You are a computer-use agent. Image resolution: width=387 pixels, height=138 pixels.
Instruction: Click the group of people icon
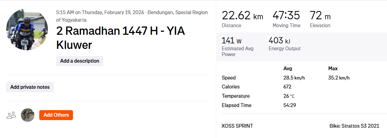[11, 115]
